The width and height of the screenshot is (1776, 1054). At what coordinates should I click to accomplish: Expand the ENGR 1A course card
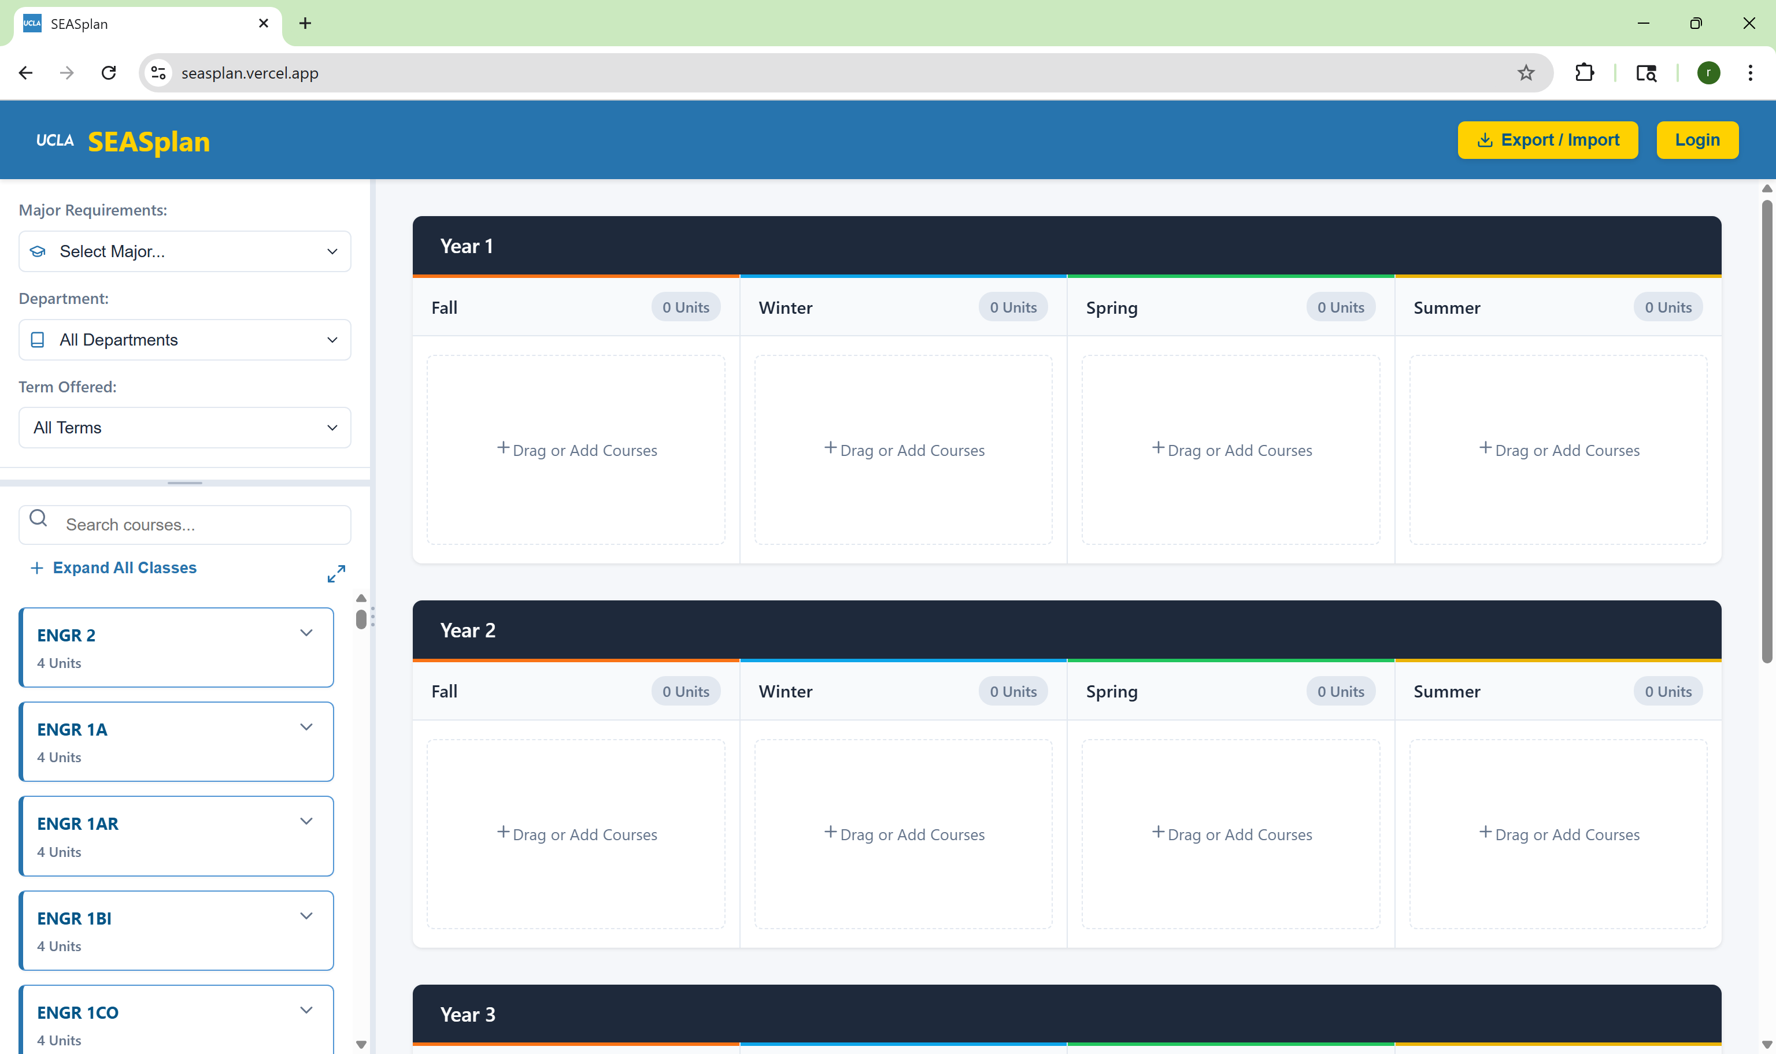tap(306, 728)
